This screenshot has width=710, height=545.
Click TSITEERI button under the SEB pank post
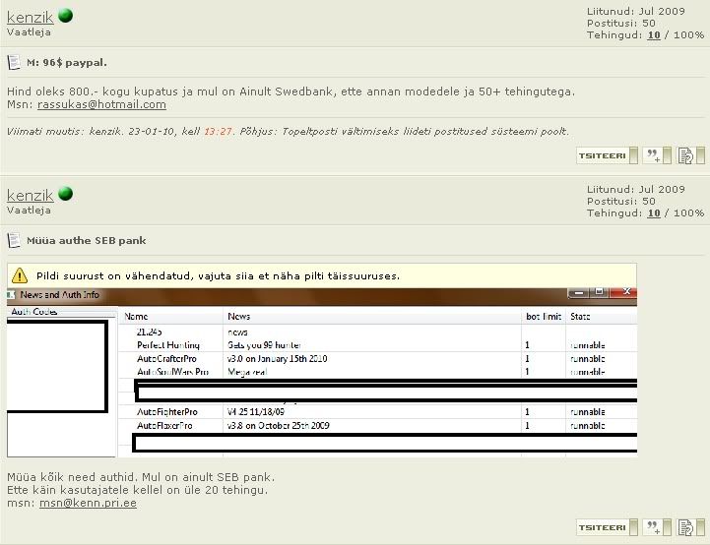pos(605,528)
